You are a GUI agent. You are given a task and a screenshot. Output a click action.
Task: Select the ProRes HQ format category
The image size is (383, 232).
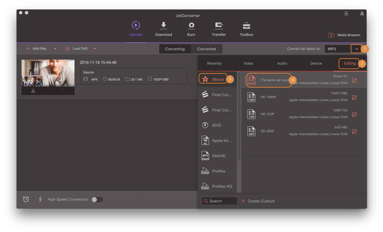(216, 187)
